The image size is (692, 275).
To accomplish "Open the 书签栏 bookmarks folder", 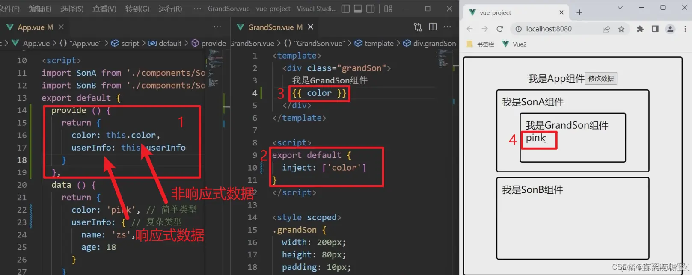I will pyautogui.click(x=481, y=44).
